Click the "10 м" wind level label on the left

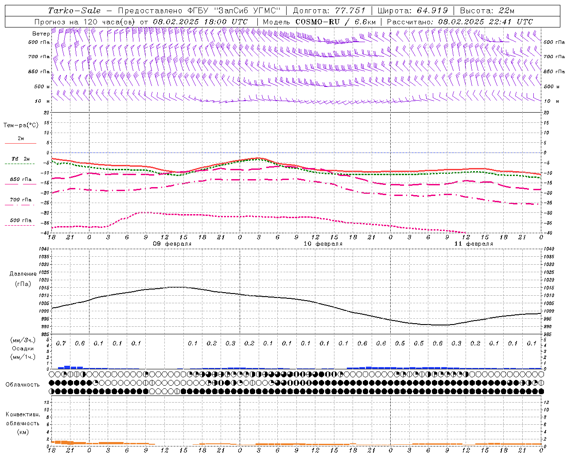click(42, 101)
